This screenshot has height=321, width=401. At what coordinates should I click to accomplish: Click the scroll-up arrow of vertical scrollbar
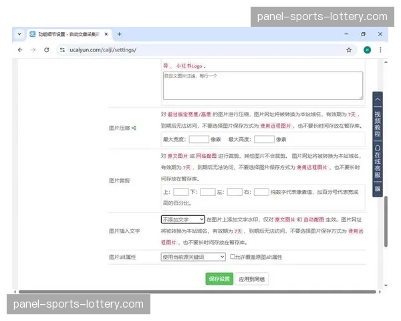click(x=386, y=62)
